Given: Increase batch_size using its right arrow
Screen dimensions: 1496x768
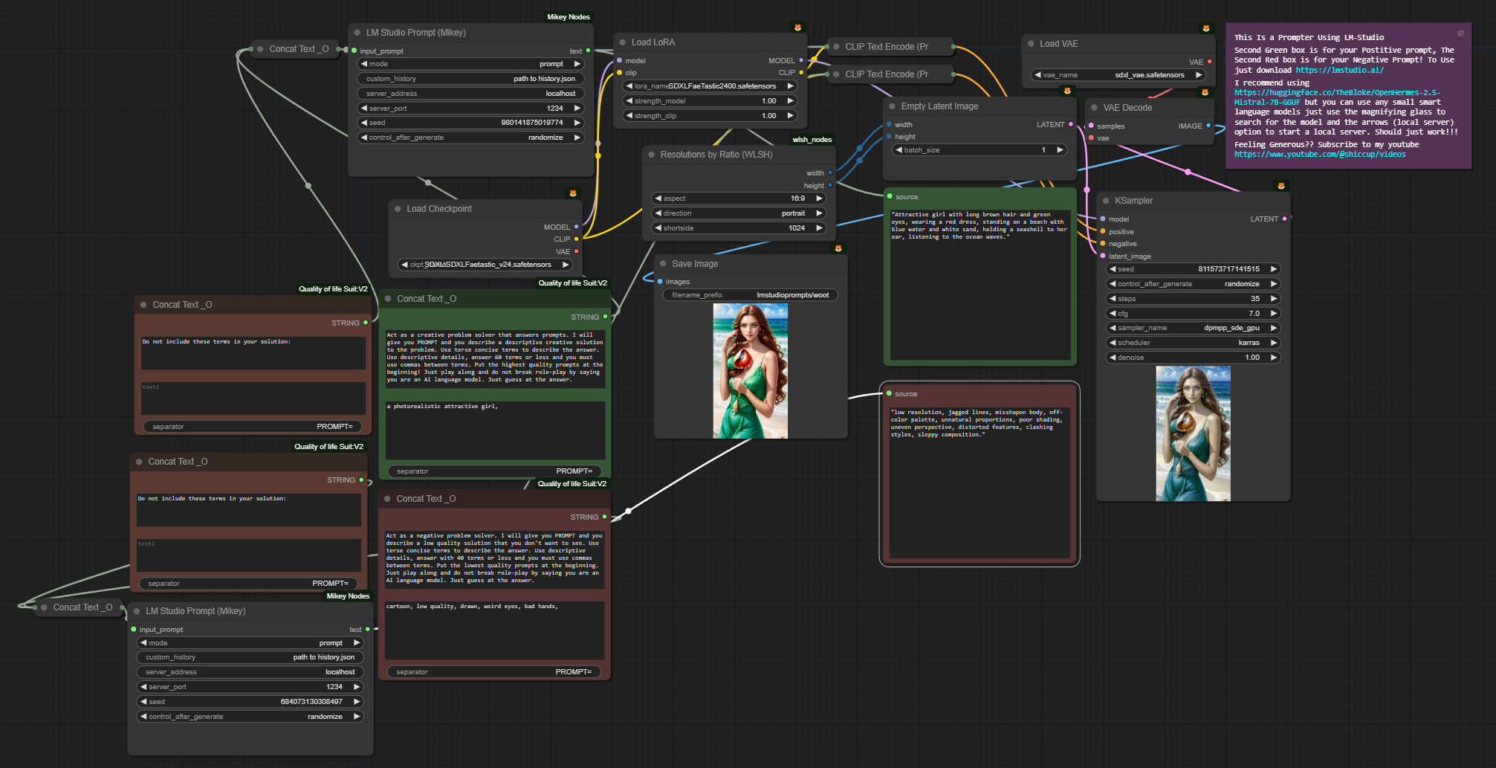Looking at the screenshot, I should (1060, 150).
